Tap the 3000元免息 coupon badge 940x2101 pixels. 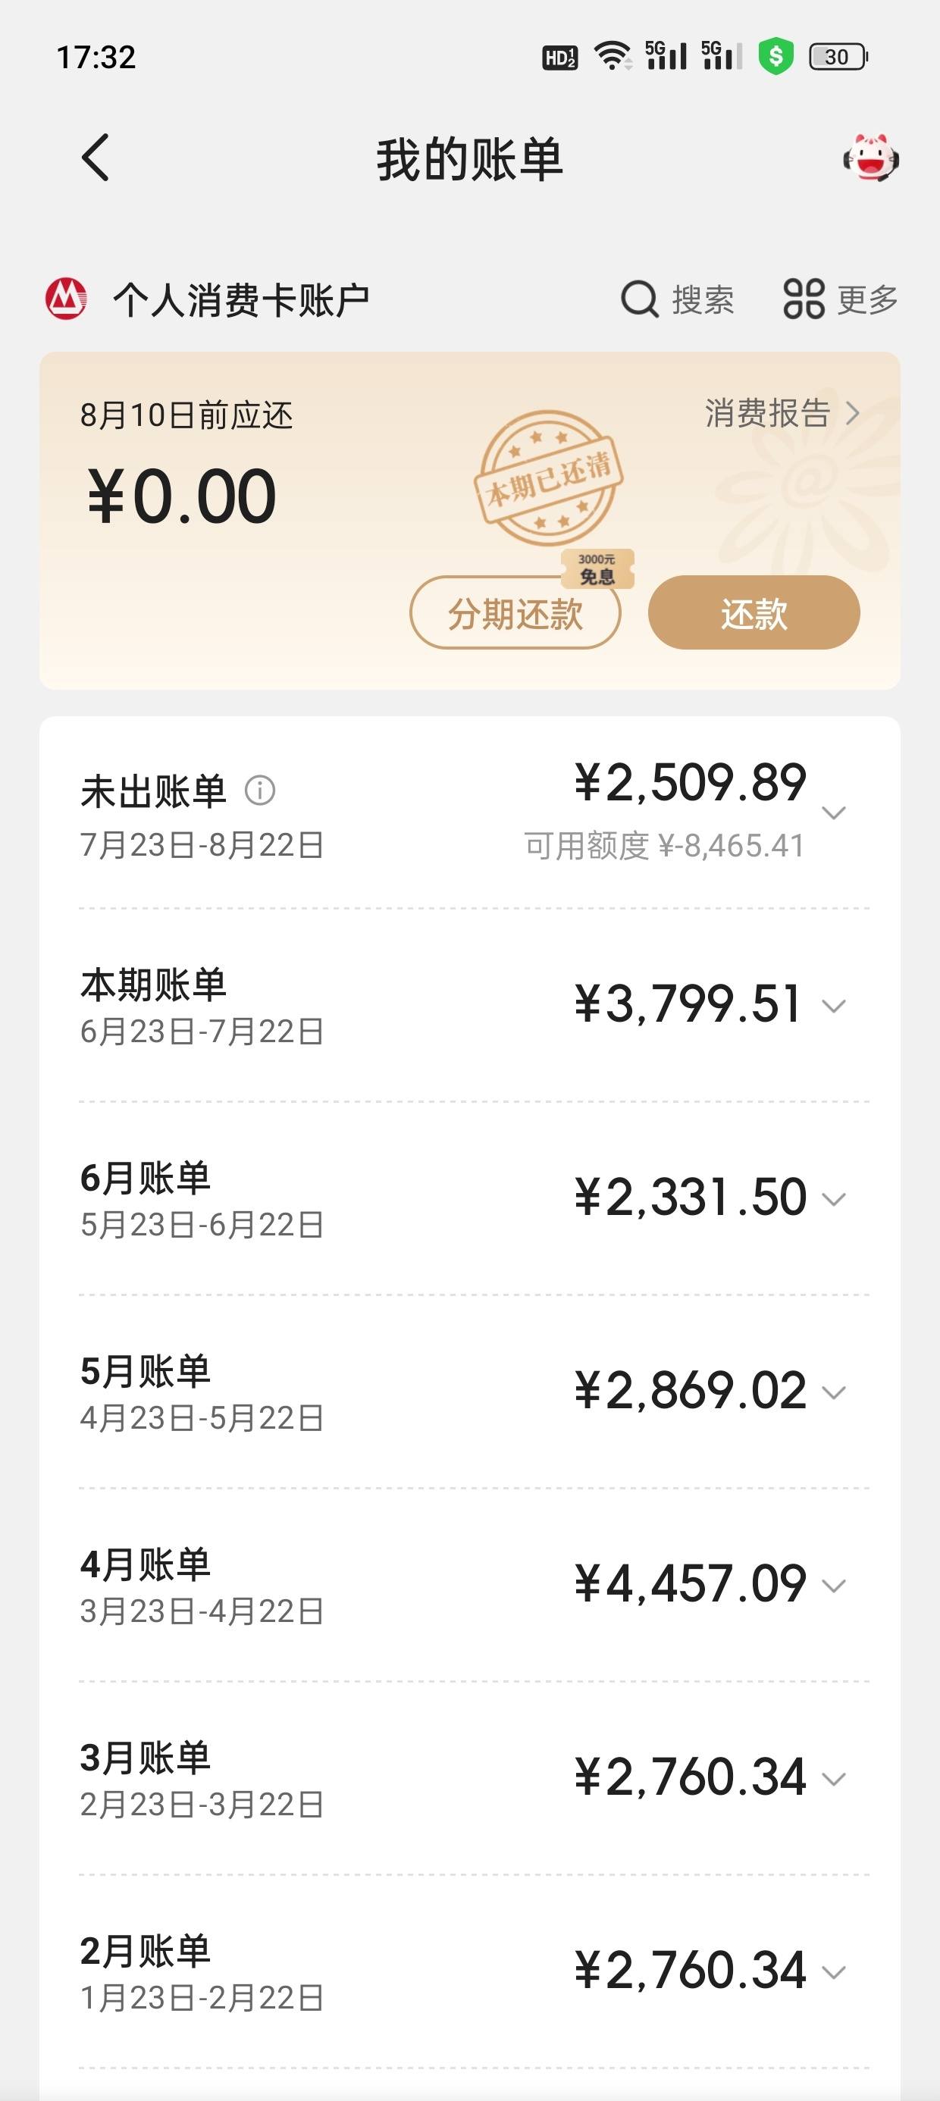pyautogui.click(x=597, y=569)
